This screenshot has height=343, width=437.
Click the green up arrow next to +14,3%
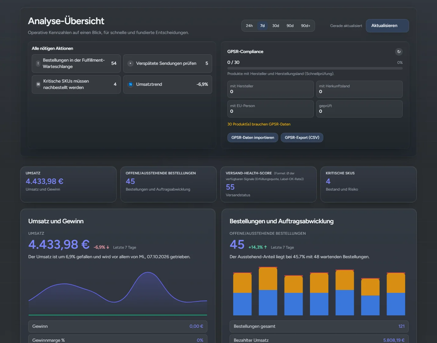(266, 247)
